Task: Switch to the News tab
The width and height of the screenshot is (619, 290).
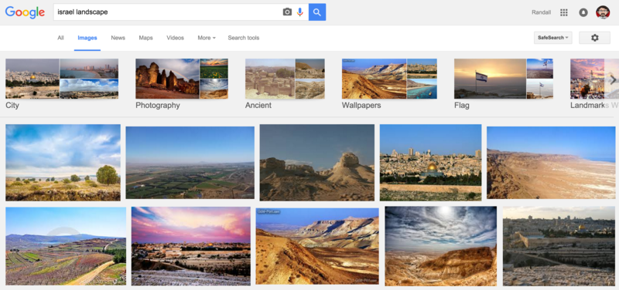Action: [x=118, y=38]
